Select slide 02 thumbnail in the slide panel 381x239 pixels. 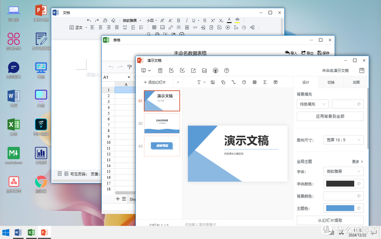pyautogui.click(x=162, y=123)
